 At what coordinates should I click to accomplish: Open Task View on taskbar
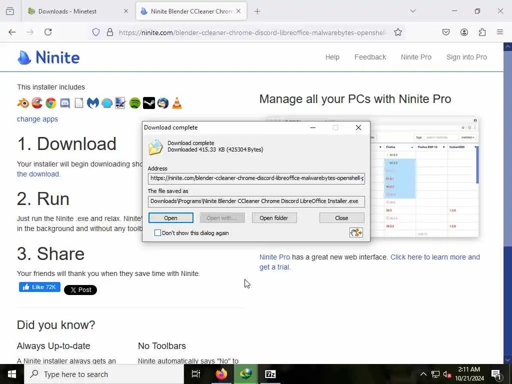(x=195, y=374)
